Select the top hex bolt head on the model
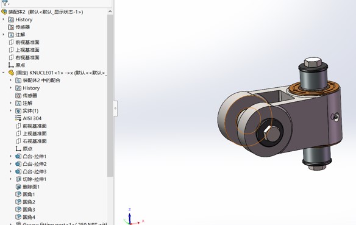 pos(313,62)
